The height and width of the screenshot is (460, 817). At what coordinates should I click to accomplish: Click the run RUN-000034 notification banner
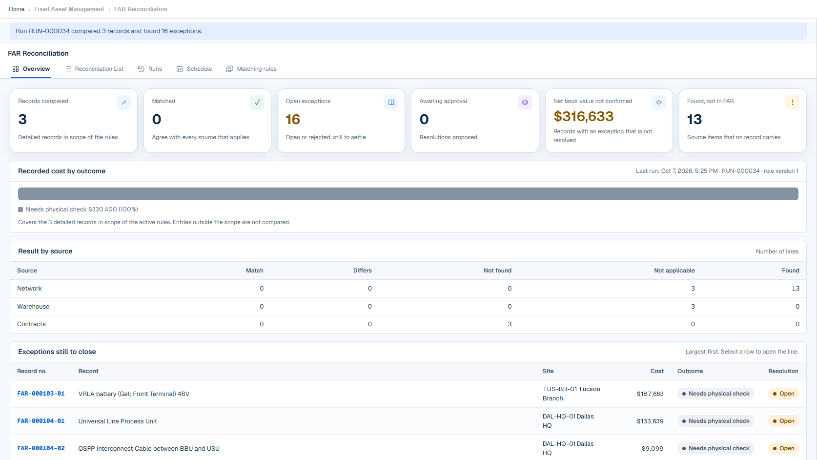(x=408, y=31)
